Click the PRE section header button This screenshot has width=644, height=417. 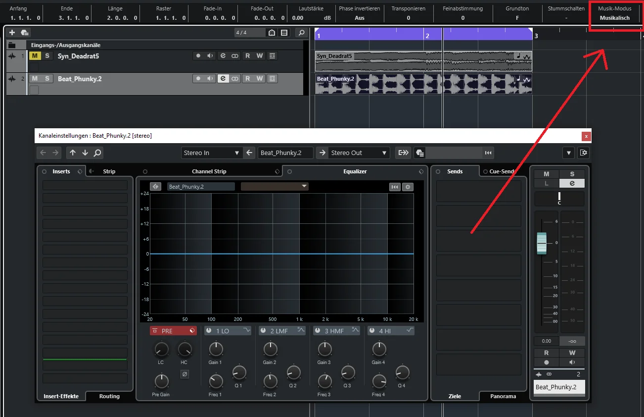(x=173, y=331)
